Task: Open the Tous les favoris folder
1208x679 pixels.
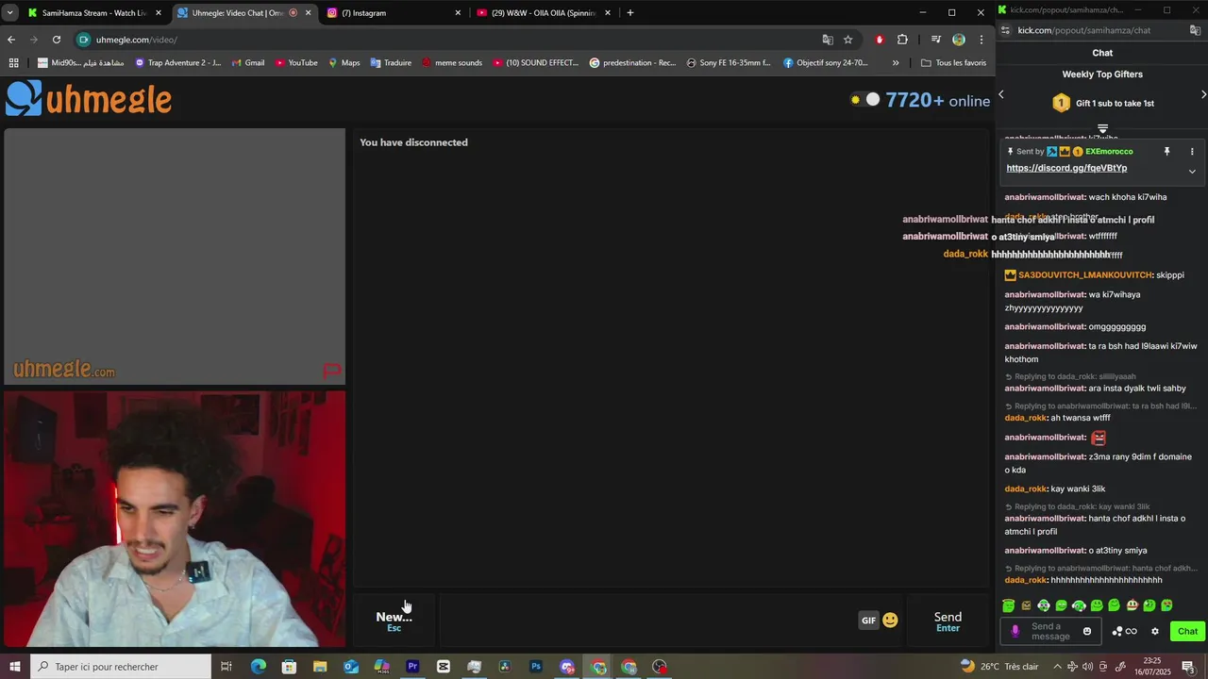Action: [x=953, y=63]
